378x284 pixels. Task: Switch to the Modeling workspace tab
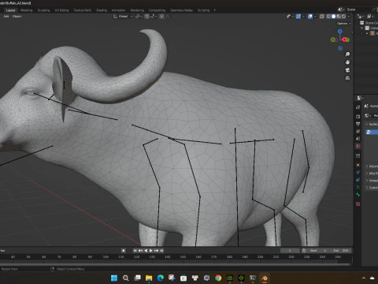click(27, 10)
